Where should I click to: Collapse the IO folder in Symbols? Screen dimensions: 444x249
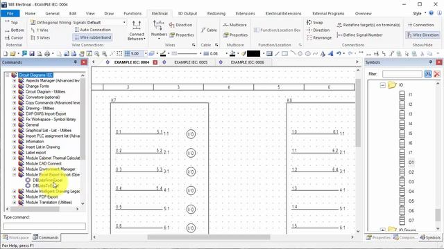(x=382, y=85)
